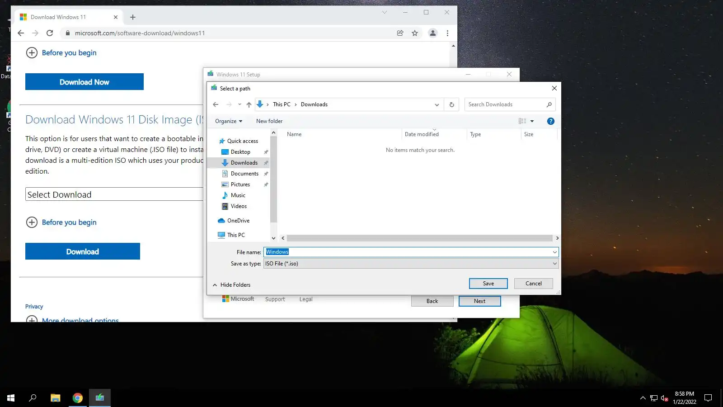Open the view options dropdown arrow
Image resolution: width=723 pixels, height=407 pixels.
coord(532,121)
